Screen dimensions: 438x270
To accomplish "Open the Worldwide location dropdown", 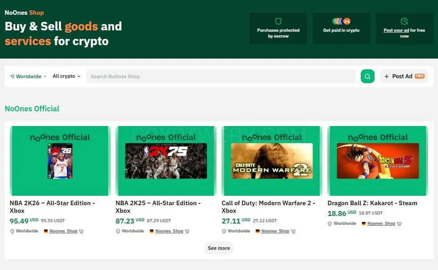I will point(28,76).
